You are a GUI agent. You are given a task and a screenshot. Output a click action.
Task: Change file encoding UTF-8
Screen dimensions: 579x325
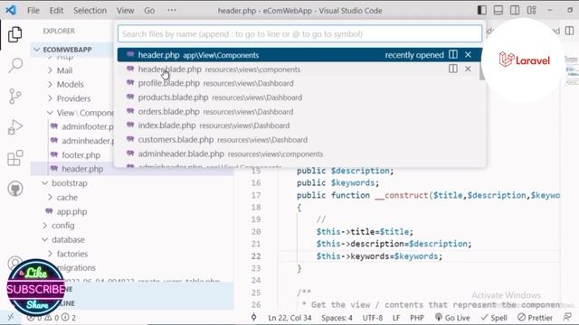coord(373,317)
